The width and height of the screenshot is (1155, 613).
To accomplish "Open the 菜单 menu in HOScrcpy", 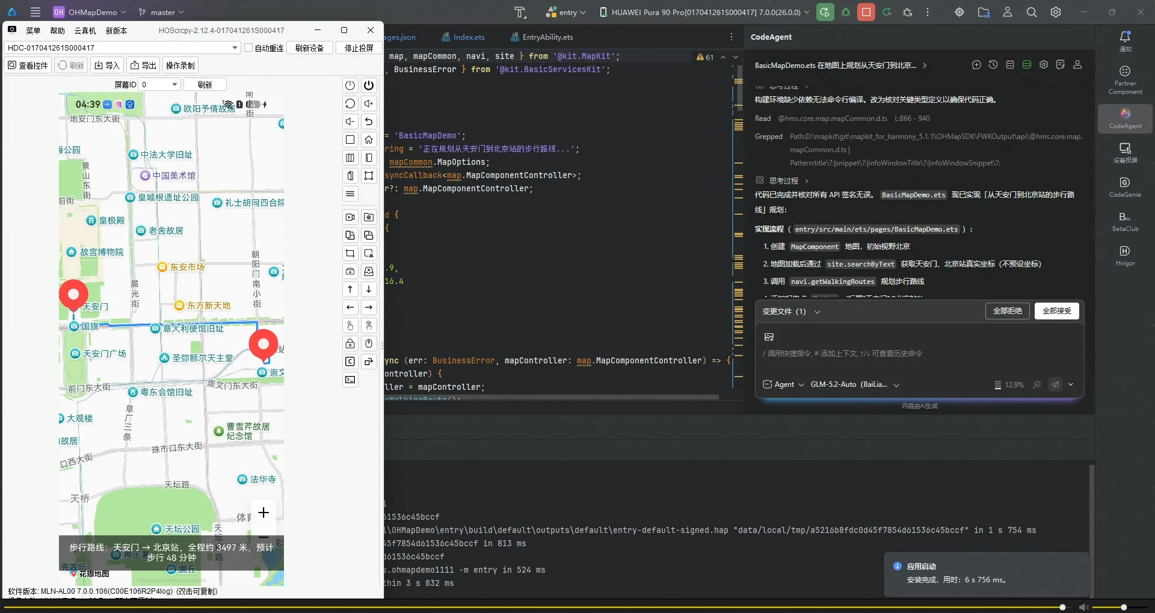I will [x=33, y=31].
